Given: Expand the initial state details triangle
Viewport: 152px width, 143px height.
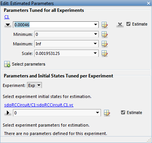Looking at the screenshot, I should coord(8,112).
